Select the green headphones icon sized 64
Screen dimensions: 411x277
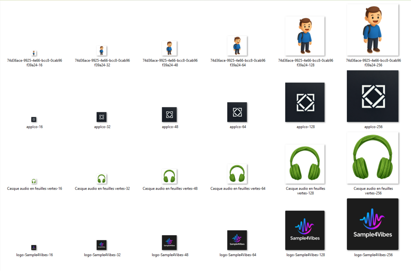(237, 174)
